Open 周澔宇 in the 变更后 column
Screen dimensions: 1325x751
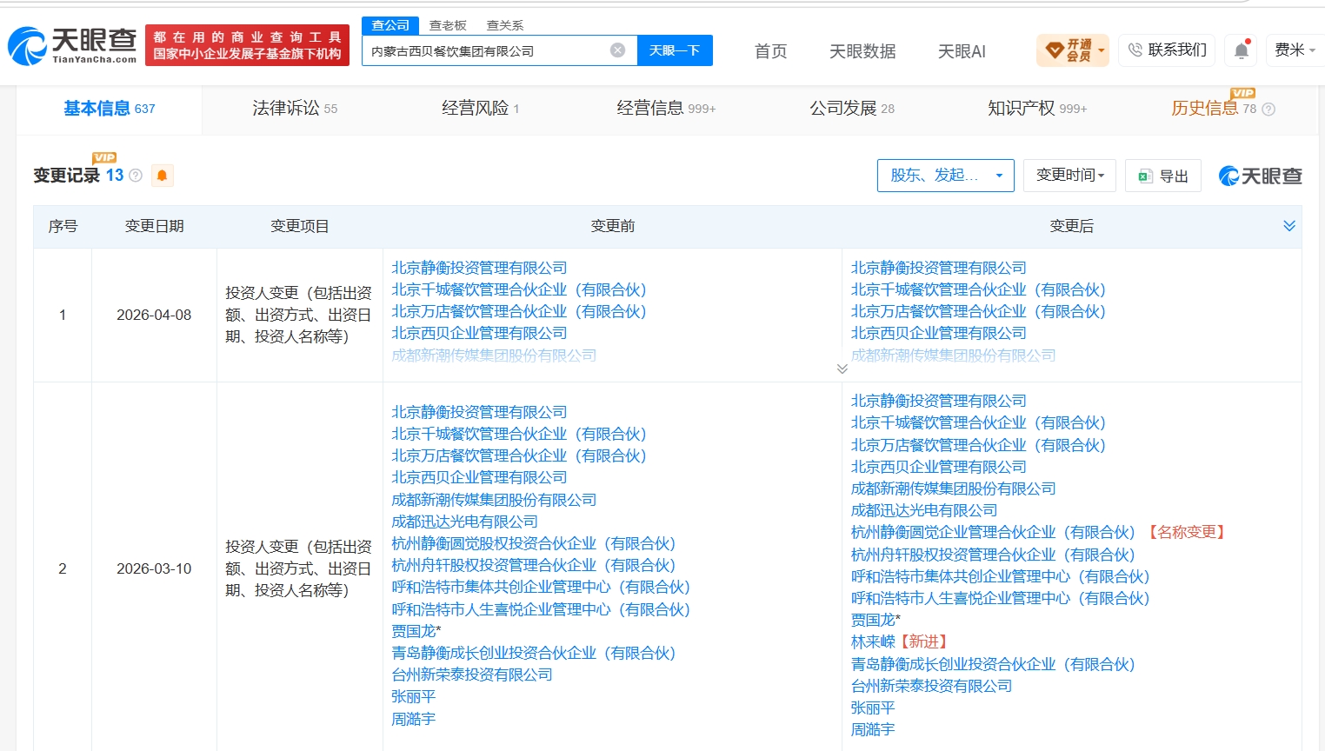[x=872, y=730]
